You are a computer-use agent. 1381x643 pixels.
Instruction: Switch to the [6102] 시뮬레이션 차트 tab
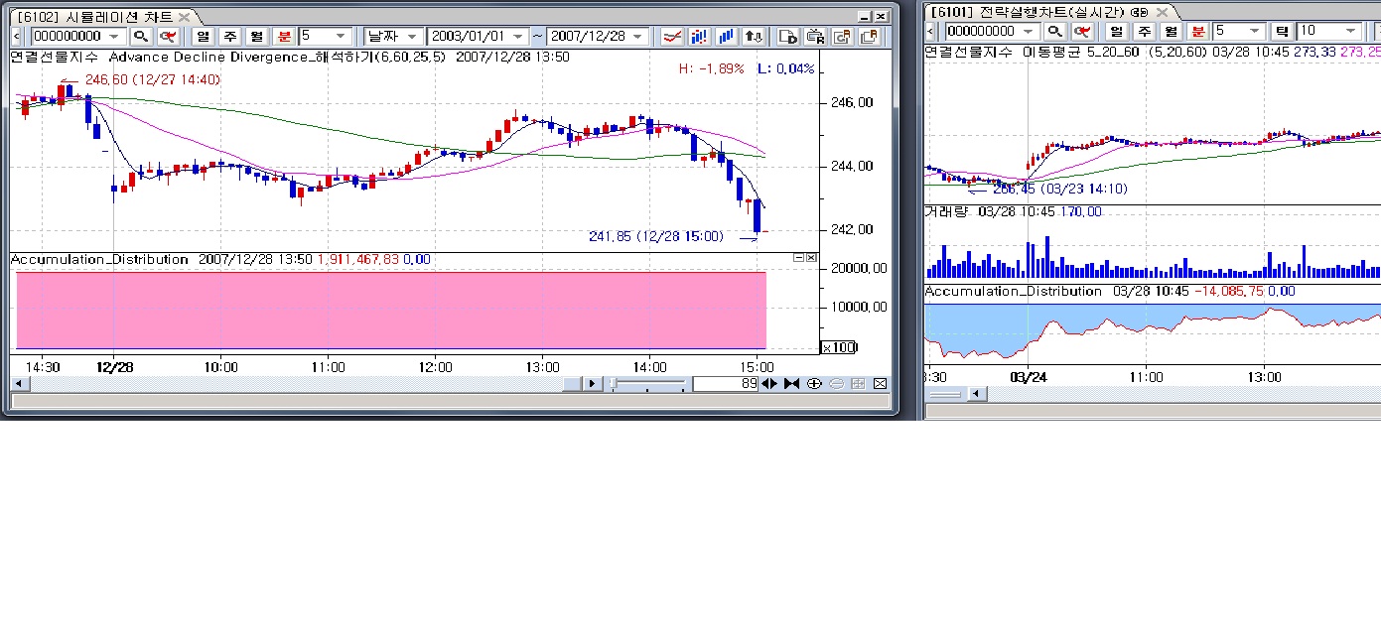[95, 17]
